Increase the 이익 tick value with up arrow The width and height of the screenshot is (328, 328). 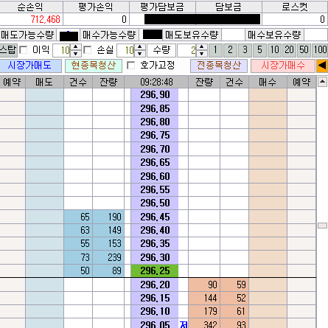76,47
